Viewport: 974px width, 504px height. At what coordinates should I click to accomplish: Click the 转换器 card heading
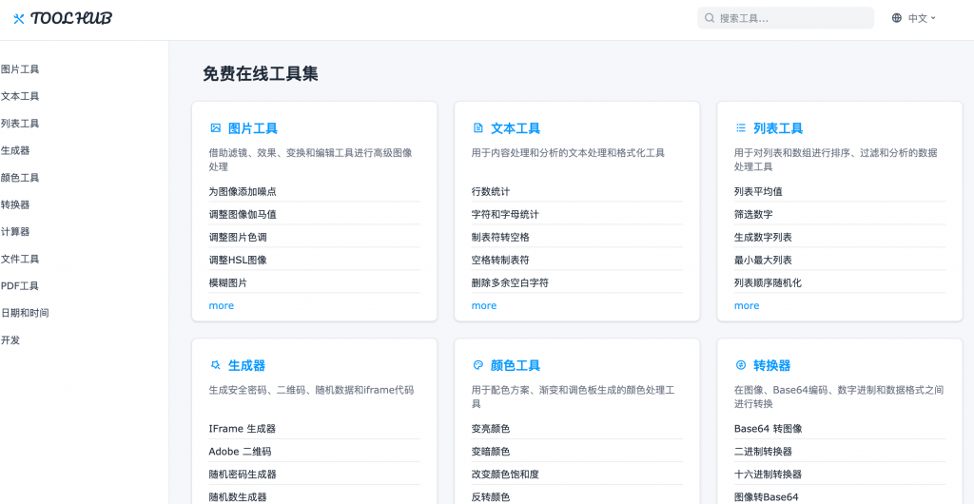772,365
